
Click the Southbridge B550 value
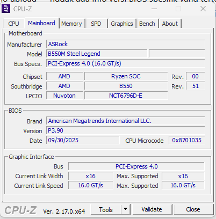[126, 86]
